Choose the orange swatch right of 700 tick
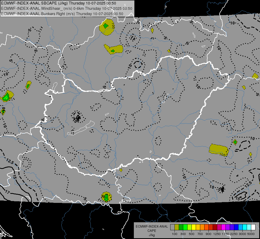The height and width of the screenshot is (239, 260). click(x=202, y=227)
